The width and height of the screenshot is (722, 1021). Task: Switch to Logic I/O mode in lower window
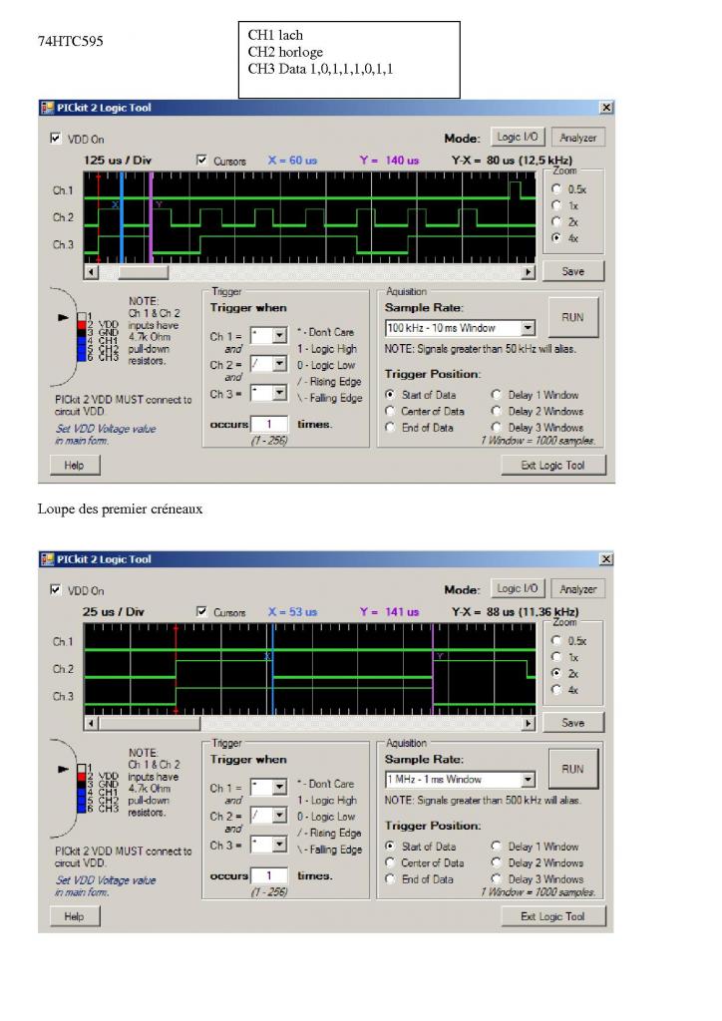[x=517, y=588]
